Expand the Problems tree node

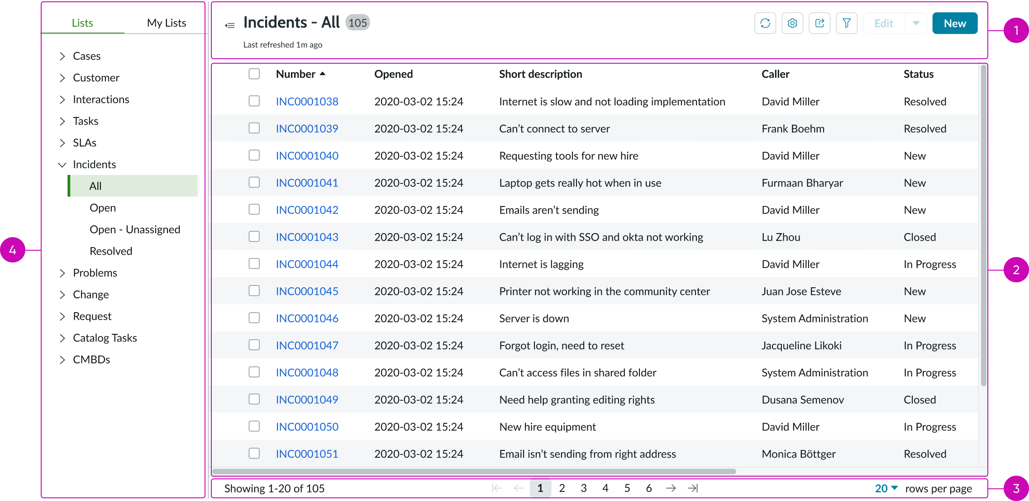click(62, 273)
